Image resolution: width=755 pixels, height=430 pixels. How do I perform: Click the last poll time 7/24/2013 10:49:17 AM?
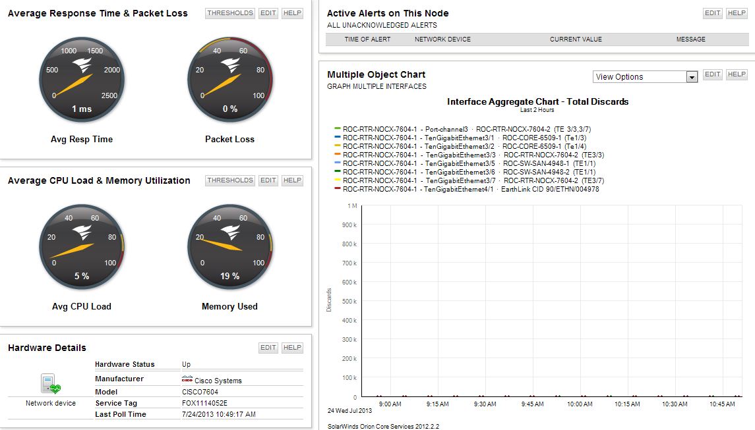click(x=219, y=414)
